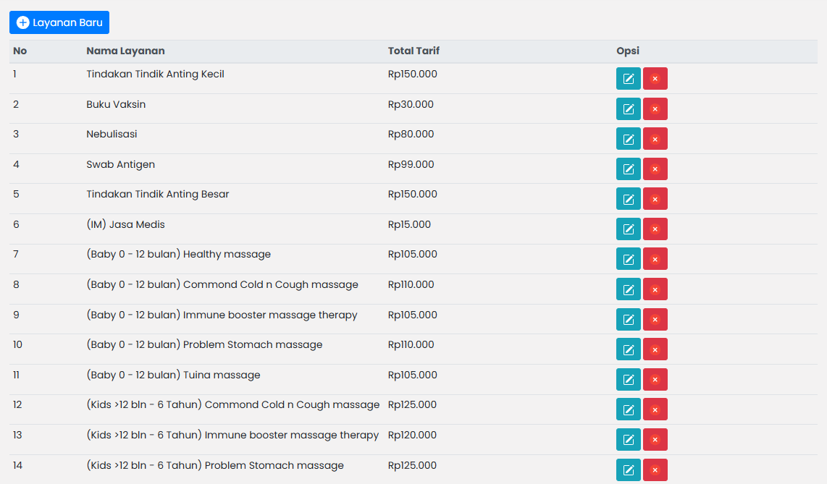This screenshot has height=484, width=827.
Task: Select the Swab Antigen service name
Action: click(120, 164)
